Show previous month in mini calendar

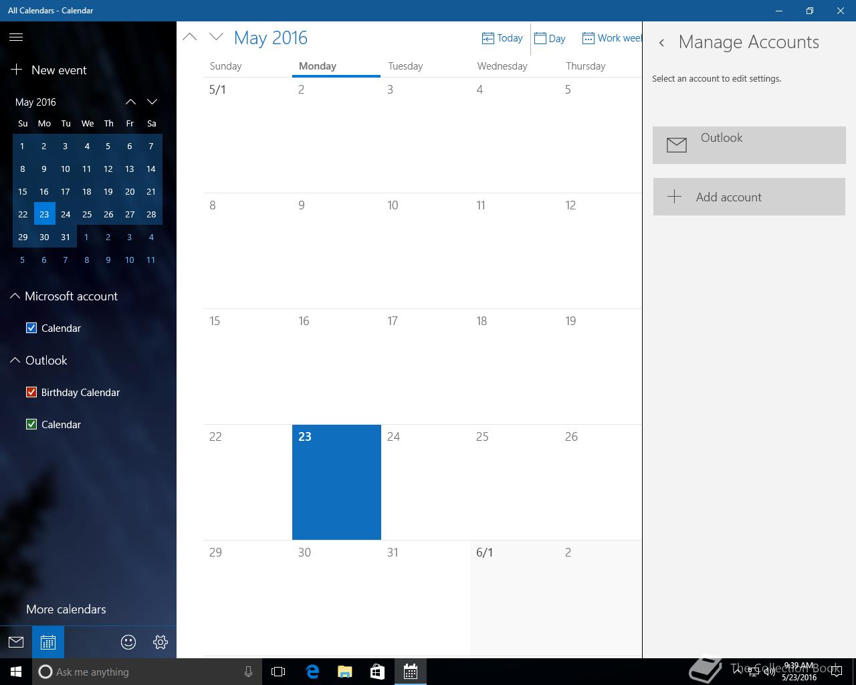(130, 102)
